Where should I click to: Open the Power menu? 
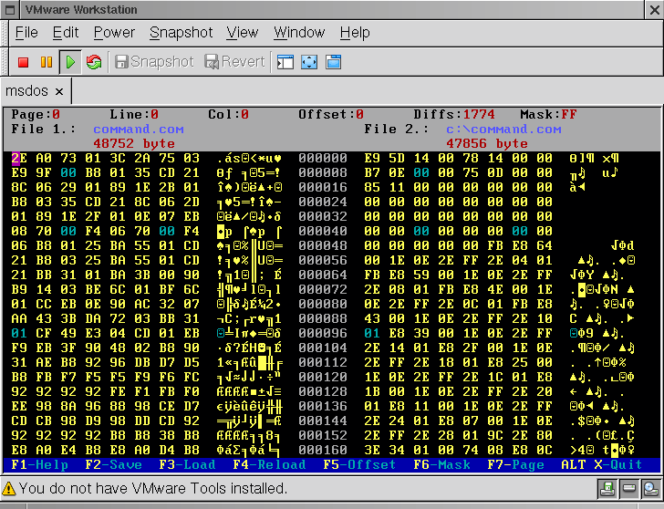114,33
